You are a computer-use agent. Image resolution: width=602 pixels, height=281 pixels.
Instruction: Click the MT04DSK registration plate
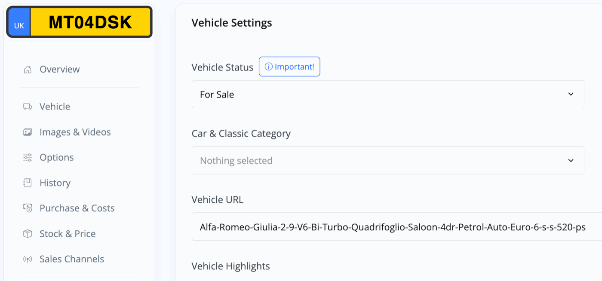click(x=80, y=22)
